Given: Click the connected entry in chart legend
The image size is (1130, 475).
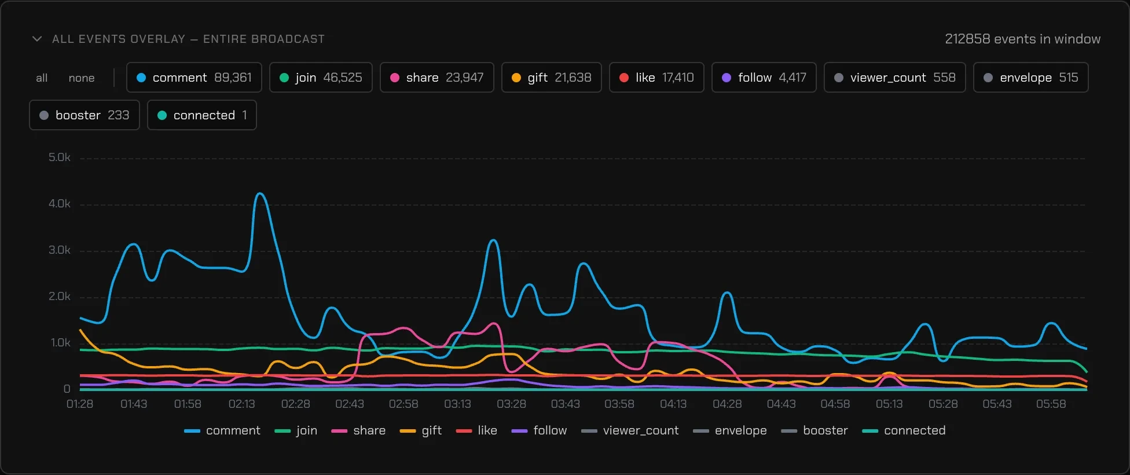Looking at the screenshot, I should (904, 430).
